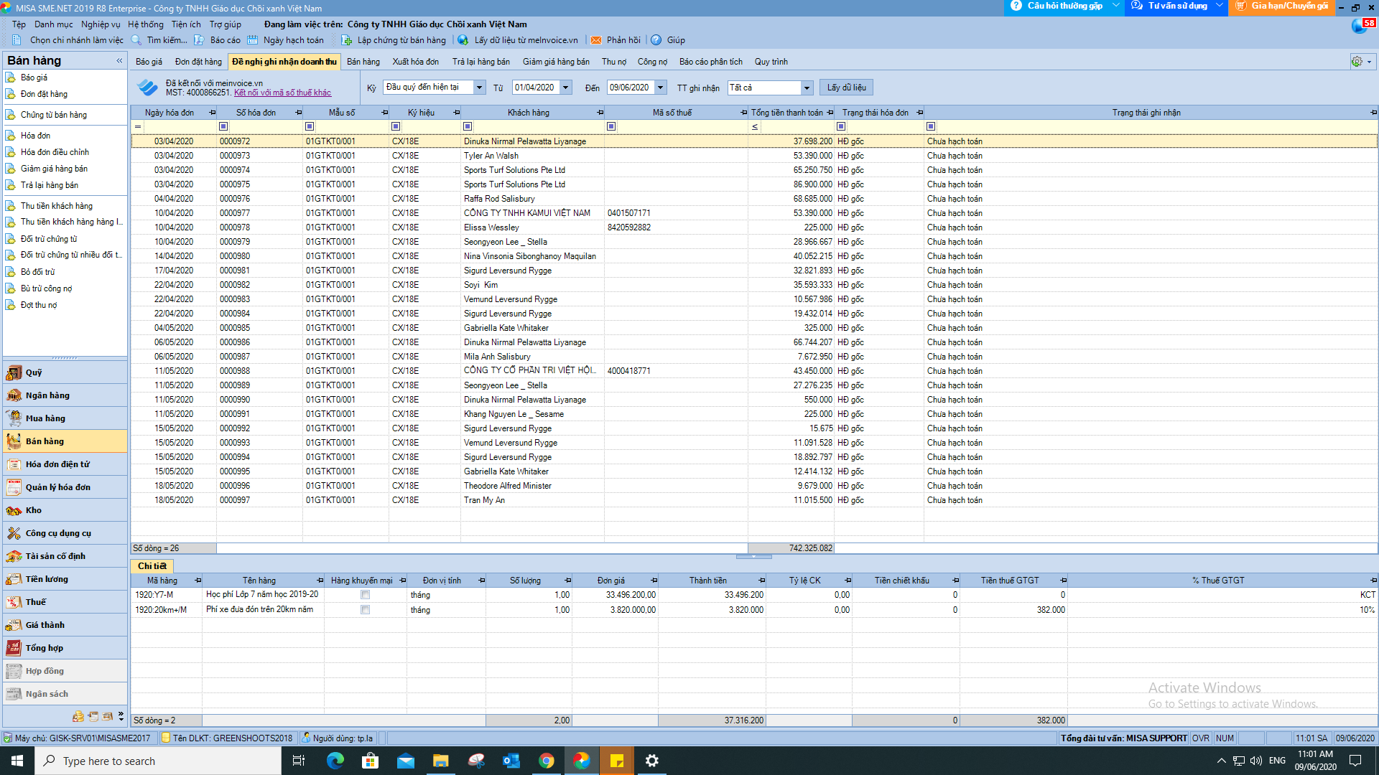Open the Nghiệp vụ menu

[x=101, y=24]
